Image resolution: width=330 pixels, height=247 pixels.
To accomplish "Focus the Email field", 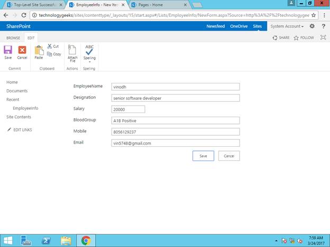I will click(176, 143).
